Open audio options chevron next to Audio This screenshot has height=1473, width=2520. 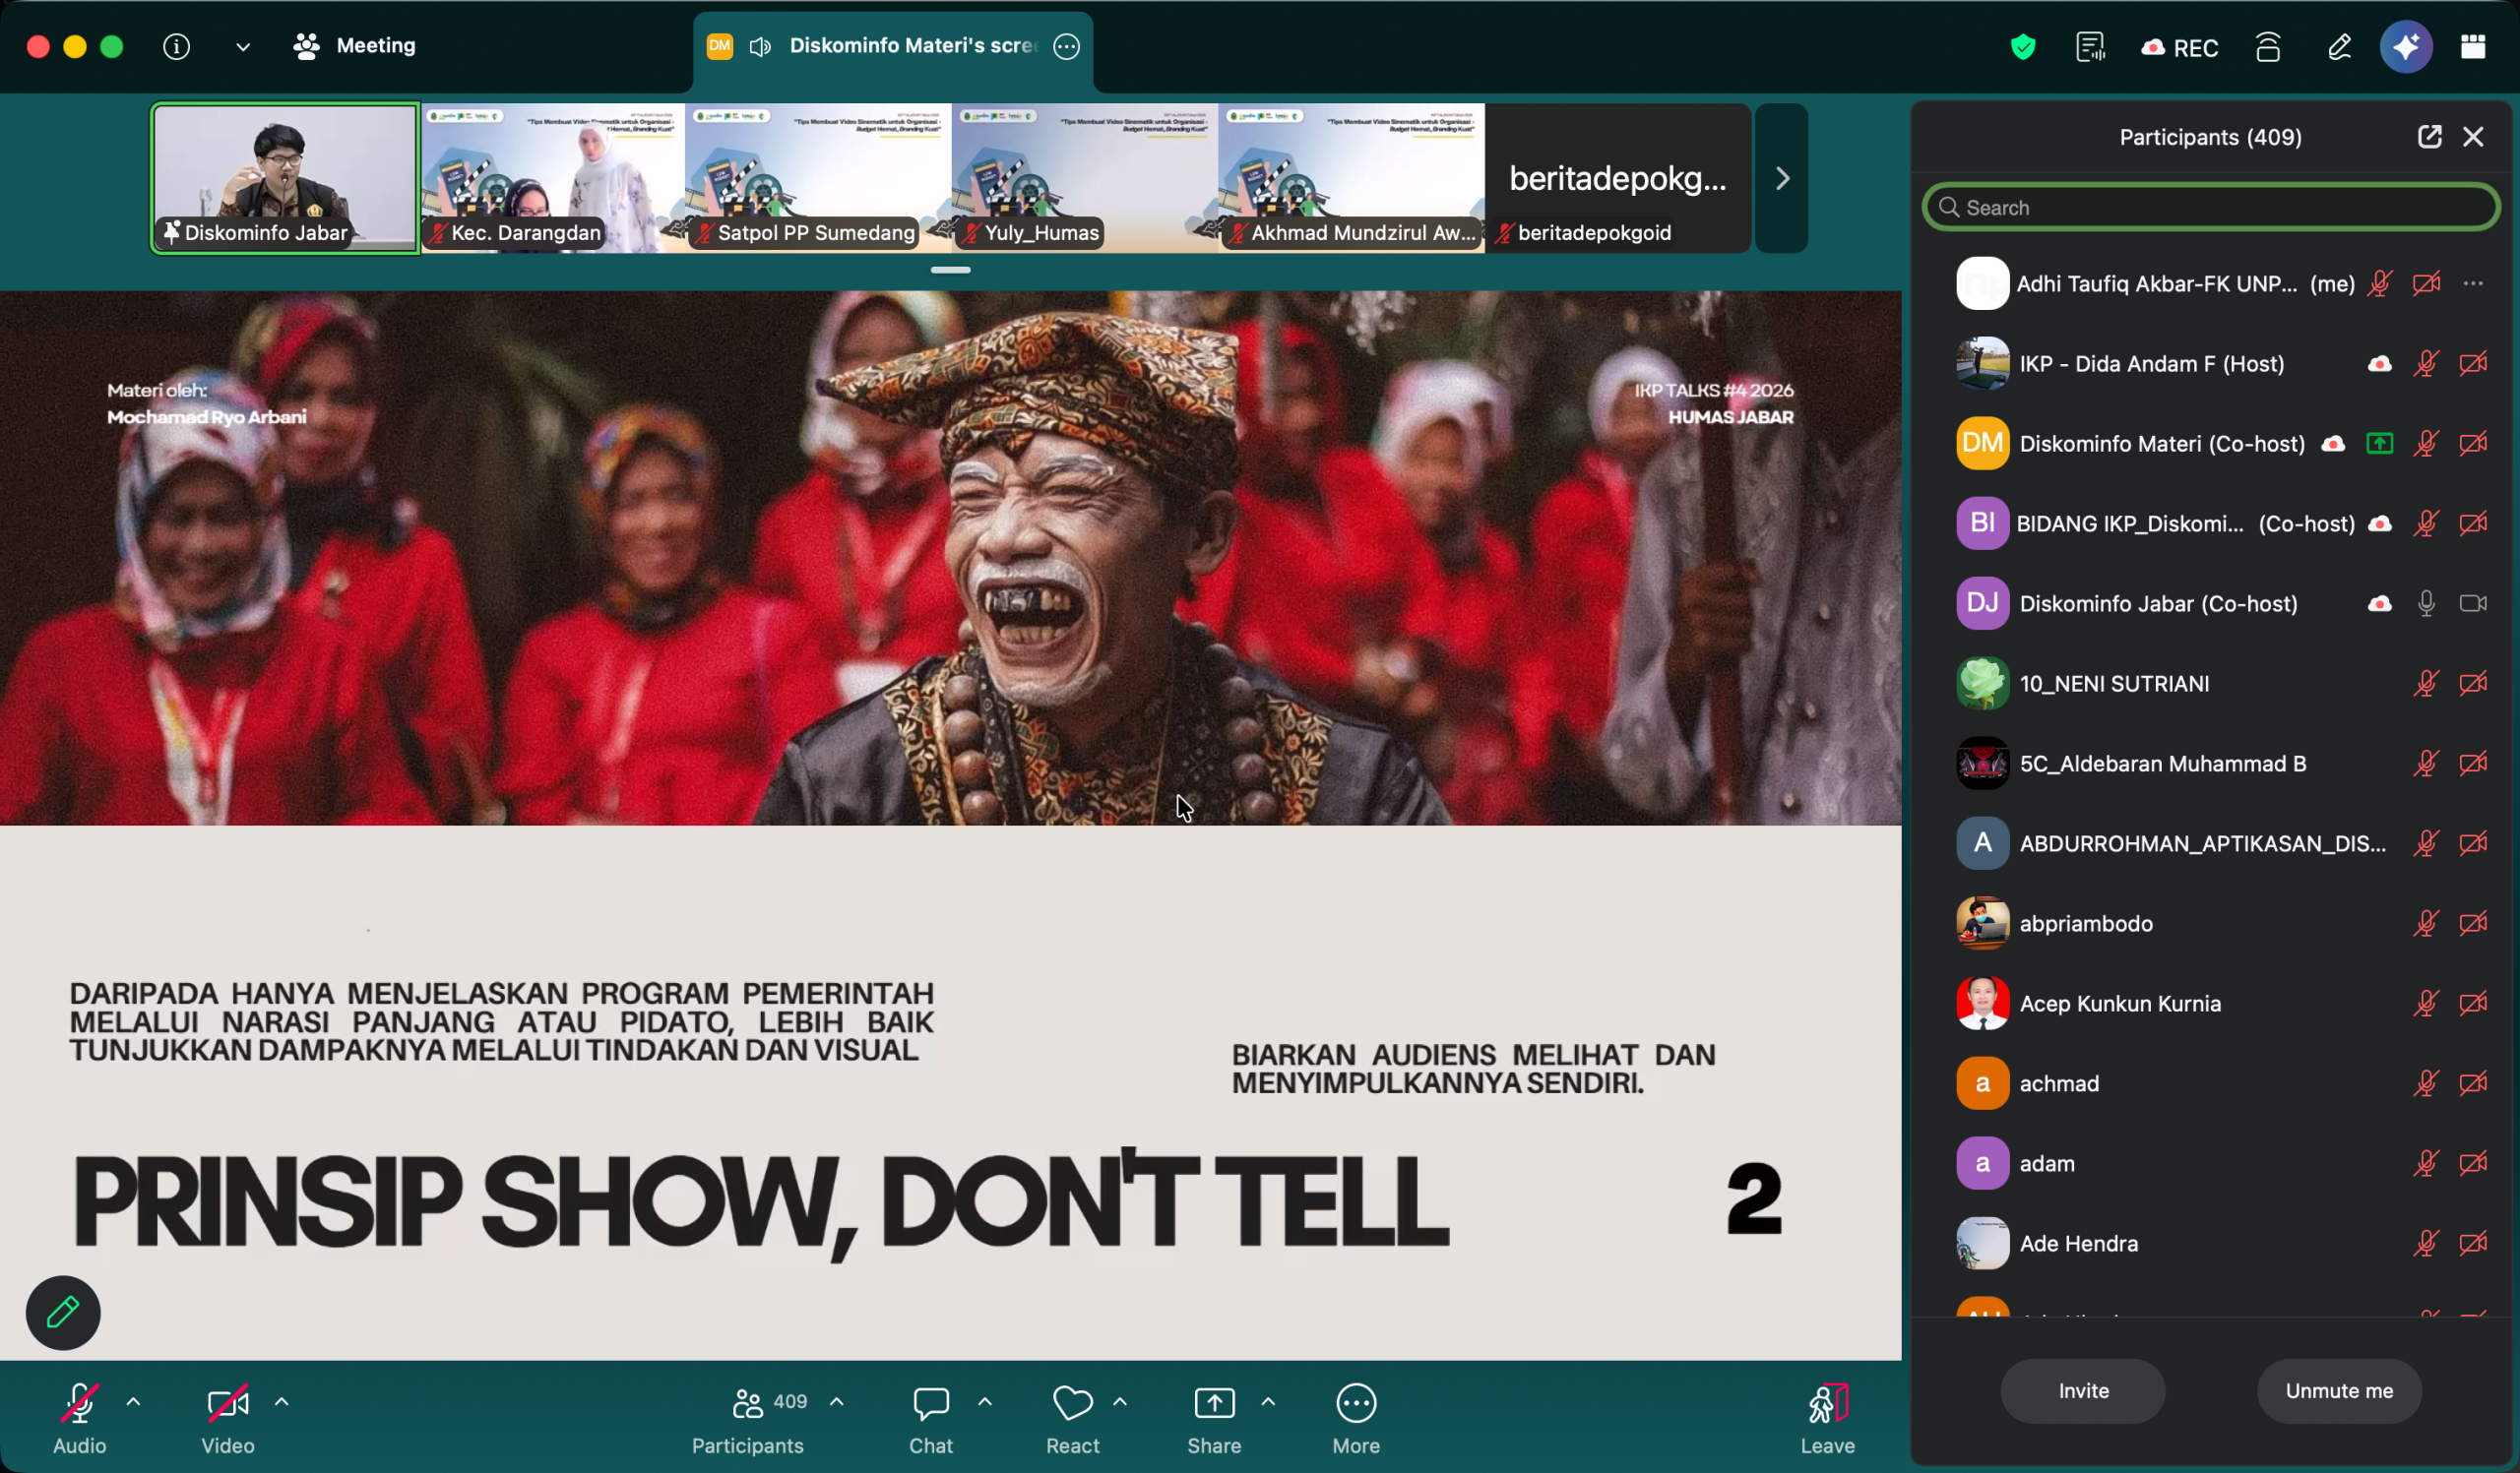[133, 1401]
